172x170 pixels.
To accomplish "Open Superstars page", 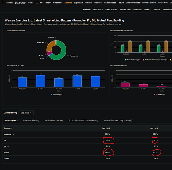I will [79, 3].
